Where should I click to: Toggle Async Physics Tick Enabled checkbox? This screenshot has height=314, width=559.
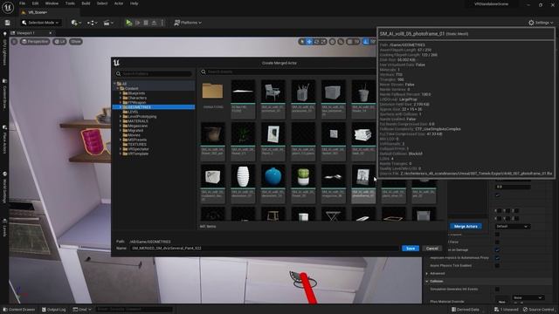[x=497, y=265]
